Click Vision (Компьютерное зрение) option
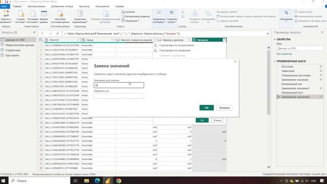327x184 pixels. (308, 16)
